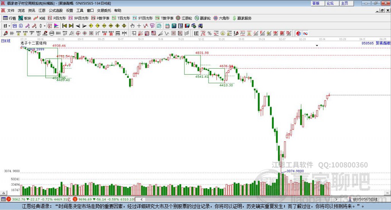Click the yin-yang icon in toolbar
391x210 pixels.
[x=299, y=33]
